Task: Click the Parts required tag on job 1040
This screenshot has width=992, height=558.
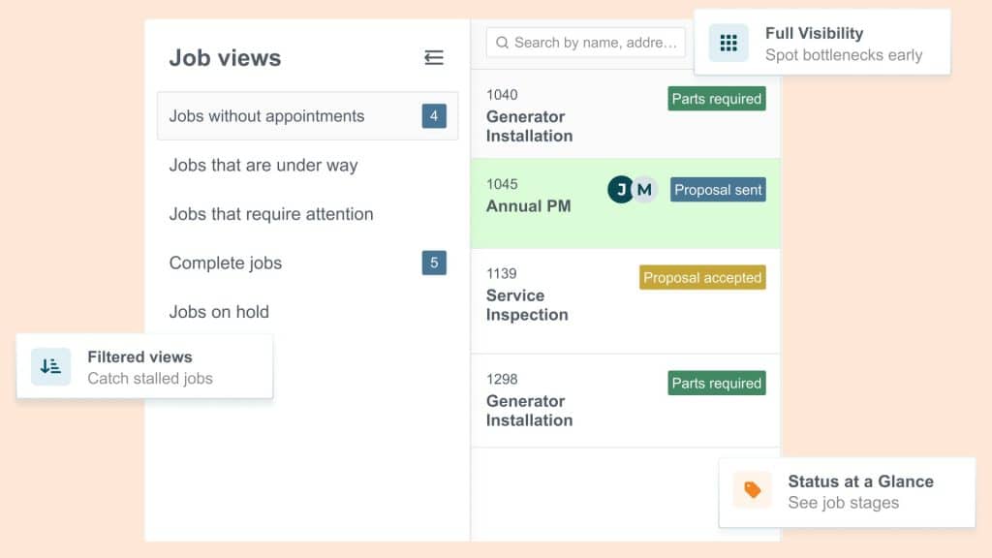Action: [717, 99]
